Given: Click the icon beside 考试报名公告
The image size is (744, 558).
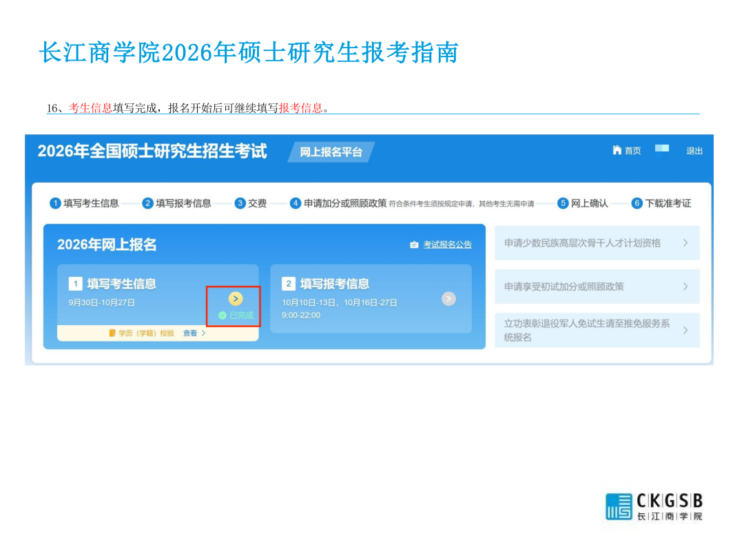Looking at the screenshot, I should coord(414,245).
